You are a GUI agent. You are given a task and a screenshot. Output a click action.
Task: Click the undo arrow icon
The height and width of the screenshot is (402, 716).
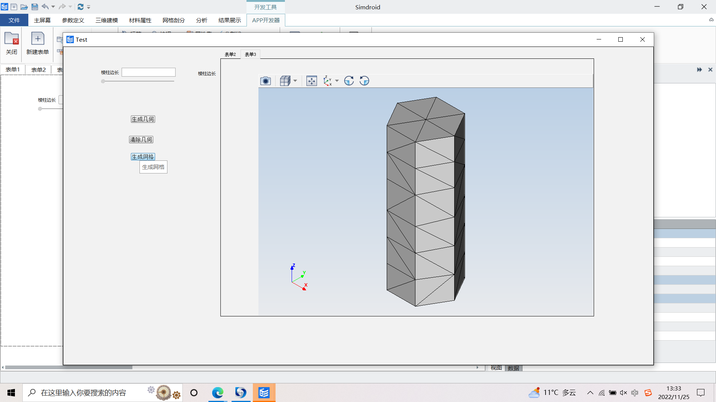45,7
